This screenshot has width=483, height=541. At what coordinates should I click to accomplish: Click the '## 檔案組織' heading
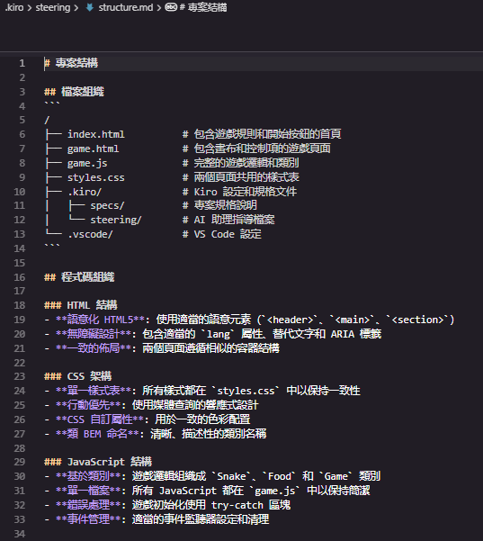(74, 92)
